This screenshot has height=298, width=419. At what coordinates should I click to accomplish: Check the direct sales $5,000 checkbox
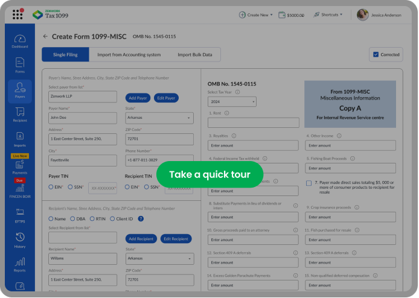click(309, 183)
